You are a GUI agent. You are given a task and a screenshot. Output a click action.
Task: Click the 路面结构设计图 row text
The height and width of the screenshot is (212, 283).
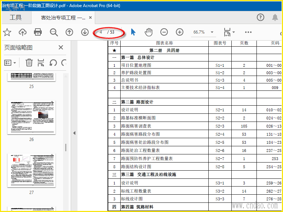click(136, 167)
